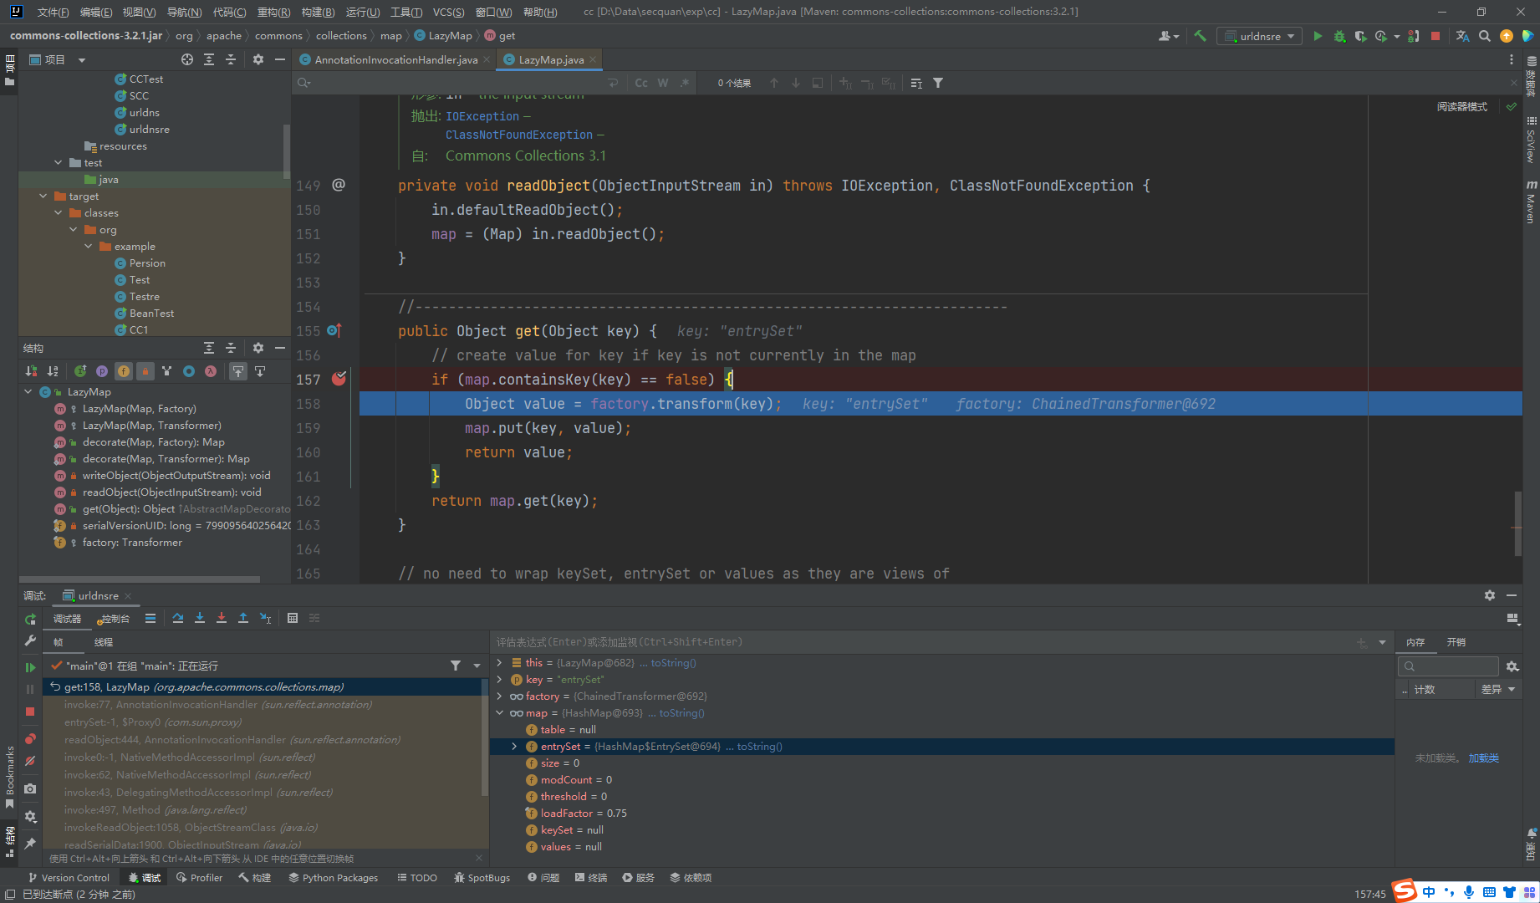
Task: Click Step Out blue up arrow
Action: pos(243,618)
